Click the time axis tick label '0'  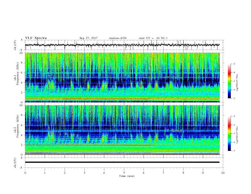(25, 173)
